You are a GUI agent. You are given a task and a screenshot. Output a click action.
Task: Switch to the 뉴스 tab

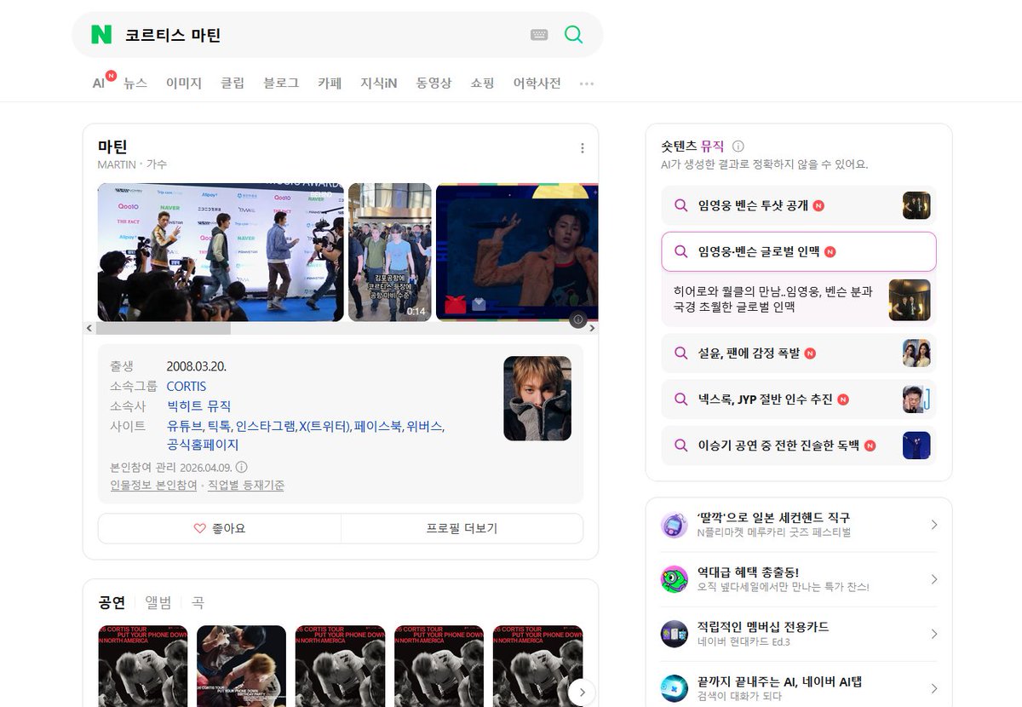tap(135, 83)
